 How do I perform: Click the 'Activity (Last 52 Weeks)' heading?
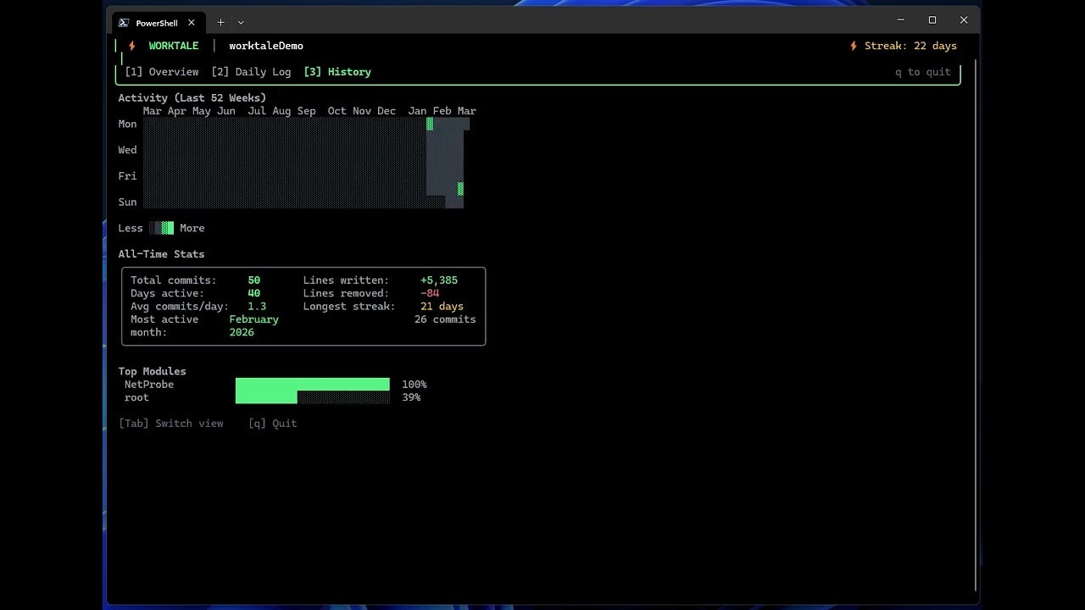coord(192,98)
